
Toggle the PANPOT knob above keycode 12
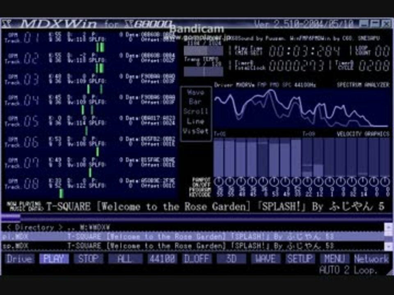[x=318, y=182]
